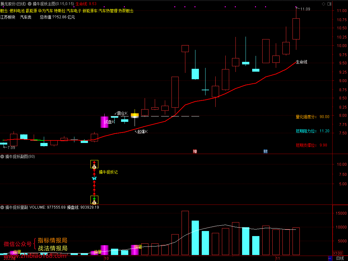
Task: Click the 生命线 label beside the red line
Action: coord(302,62)
